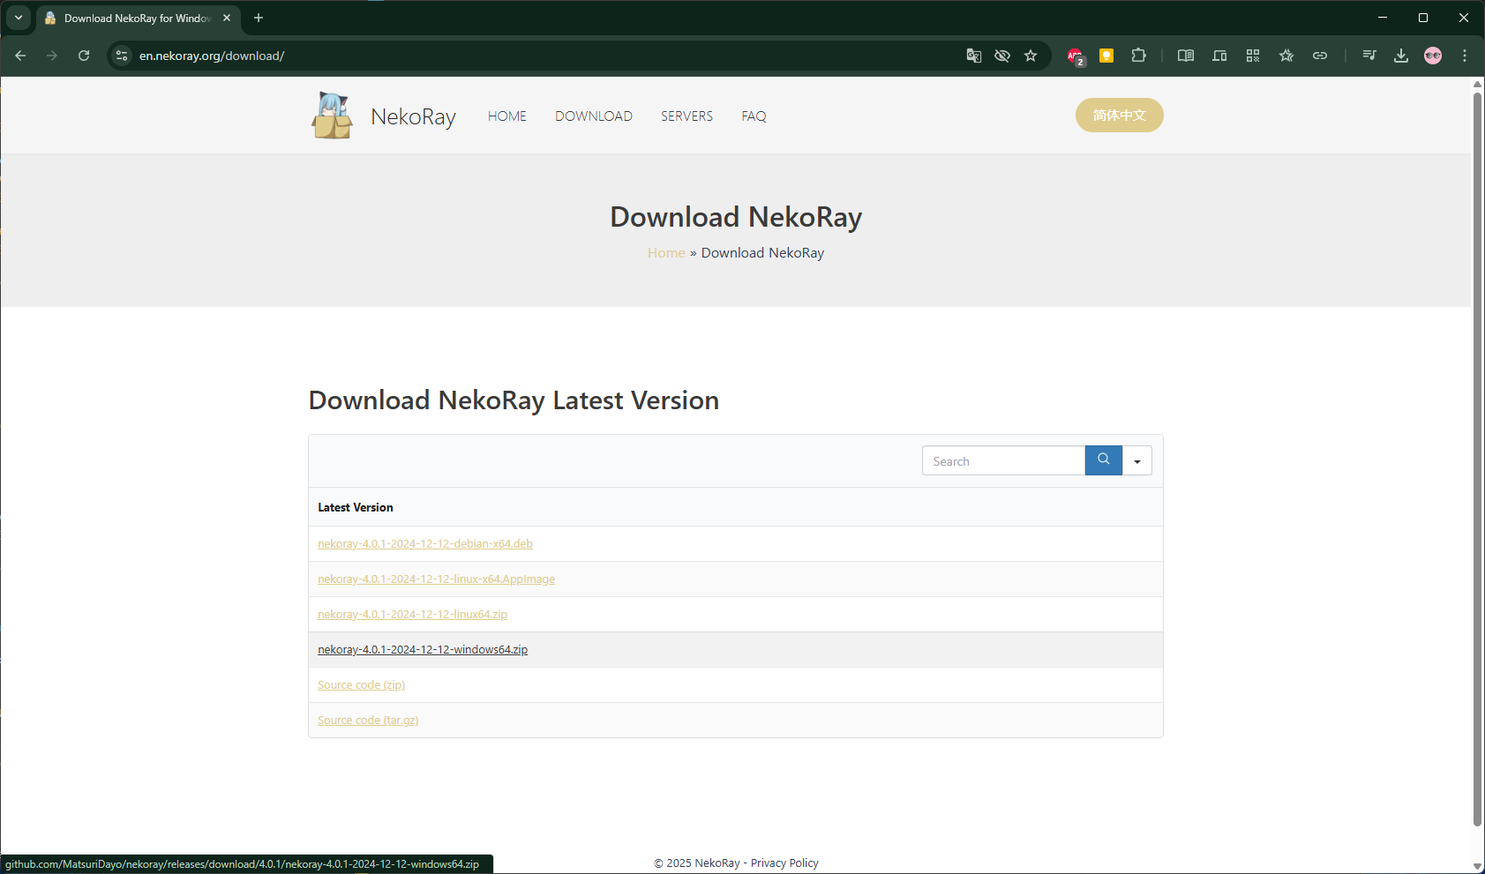
Task: Click the crossed-out eye icon in address bar
Action: [x=1002, y=56]
